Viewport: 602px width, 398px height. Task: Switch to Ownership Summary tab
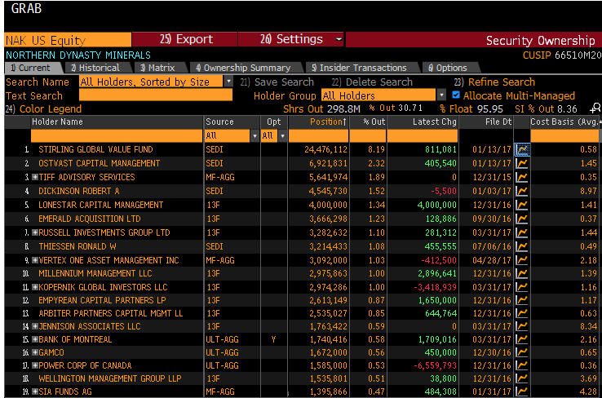point(246,68)
